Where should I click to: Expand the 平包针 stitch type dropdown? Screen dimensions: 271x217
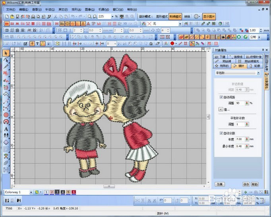click(258, 73)
